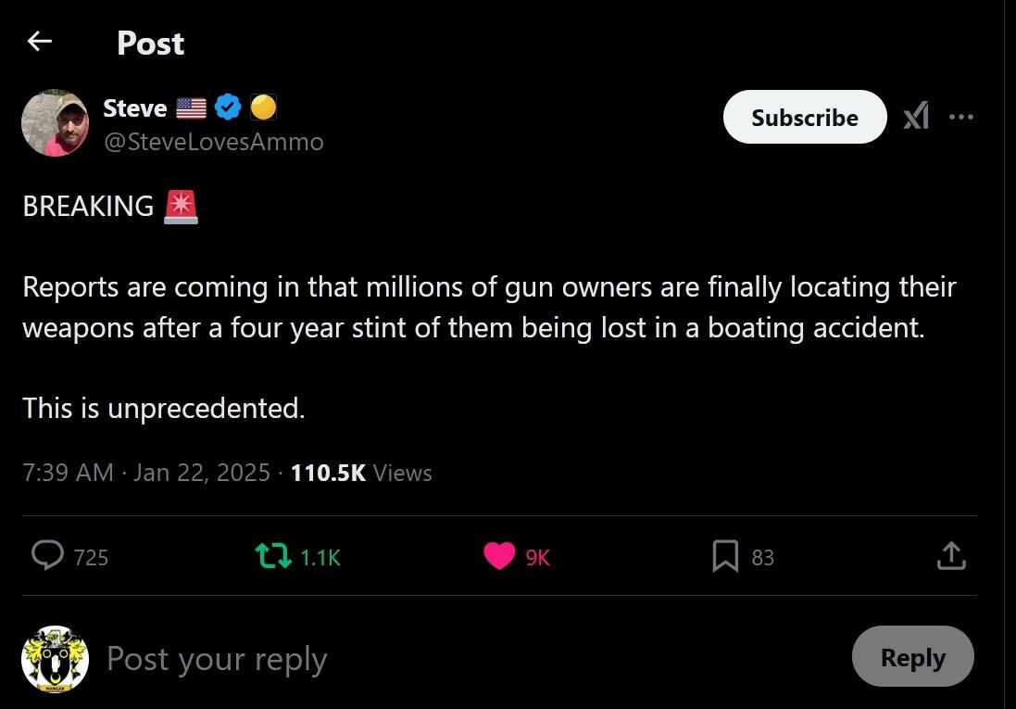The width and height of the screenshot is (1016, 709).
Task: View the 110.5K Views analytics
Action: tap(361, 473)
